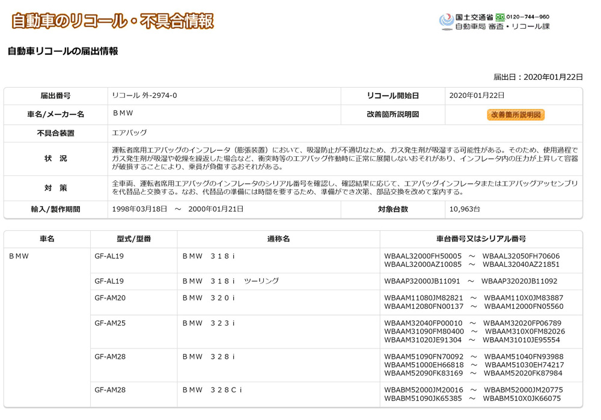
Task: Select serial WBAAM110X0JM83887
Action: (x=523, y=298)
